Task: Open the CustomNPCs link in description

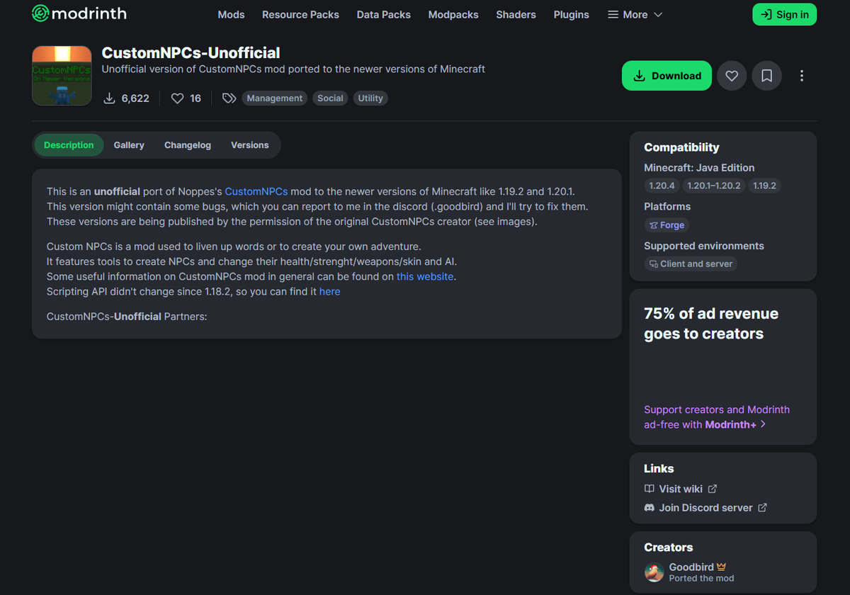Action: pyautogui.click(x=256, y=191)
